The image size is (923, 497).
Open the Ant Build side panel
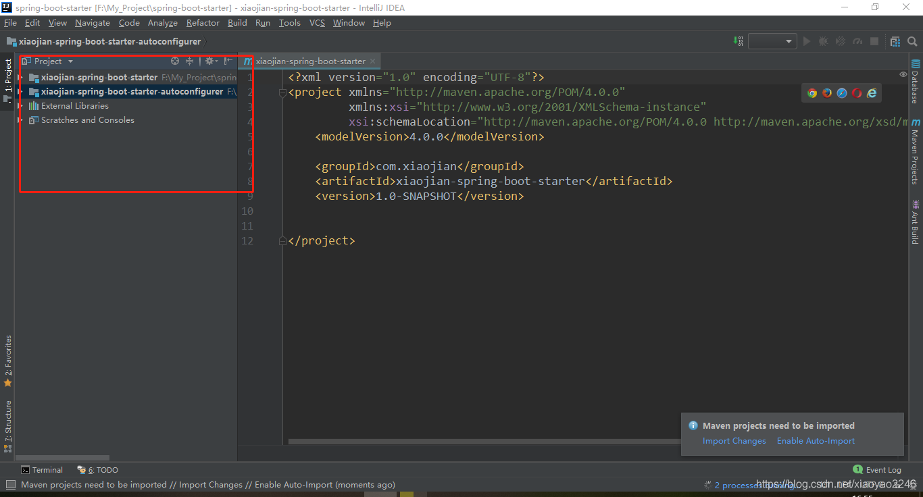pos(916,222)
